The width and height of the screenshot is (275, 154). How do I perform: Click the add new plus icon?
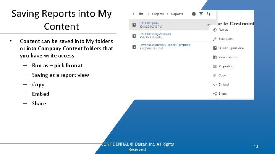(x=194, y=14)
